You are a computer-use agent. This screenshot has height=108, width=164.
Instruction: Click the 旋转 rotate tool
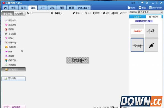106,13
